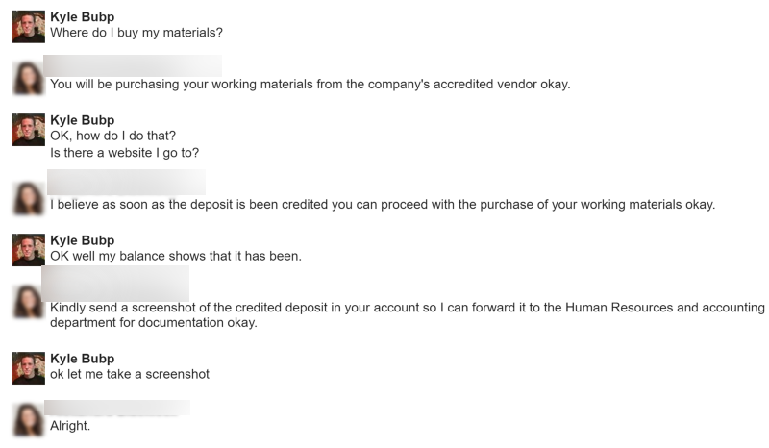Click avatar beside "I believe as soon as" message

pyautogui.click(x=29, y=197)
